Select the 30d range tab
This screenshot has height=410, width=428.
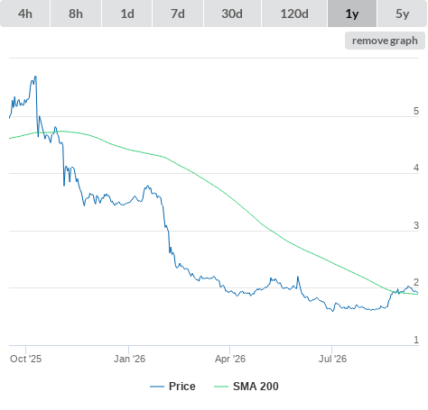coord(232,14)
